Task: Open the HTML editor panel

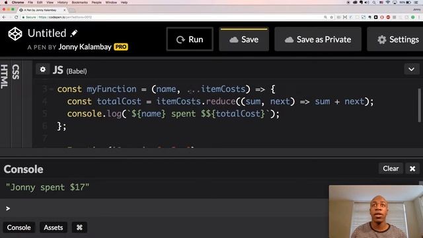Action: (5, 77)
